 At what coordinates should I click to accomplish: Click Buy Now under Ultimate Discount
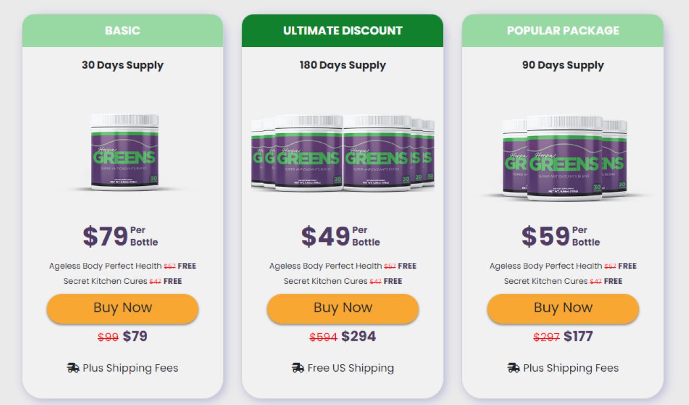click(x=343, y=309)
